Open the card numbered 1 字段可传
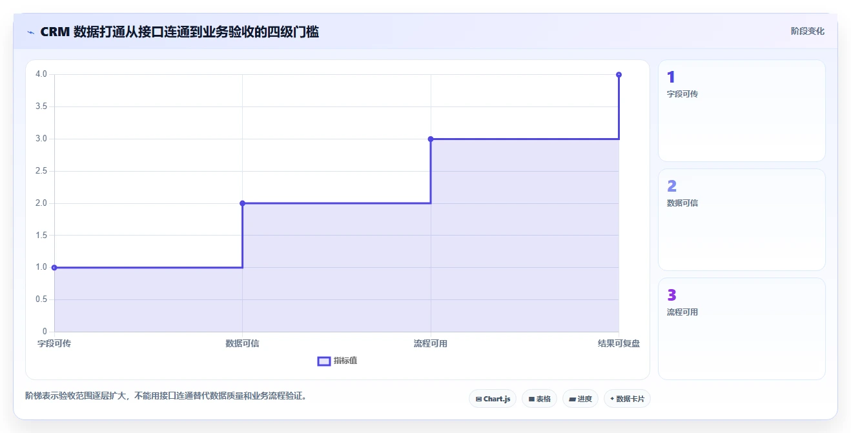851x433 pixels. point(741,110)
